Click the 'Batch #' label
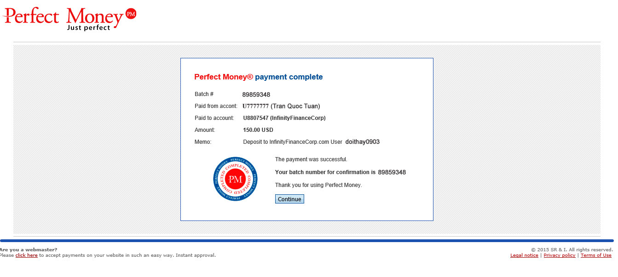Image resolution: width=618 pixels, height=277 pixels. 204,94
